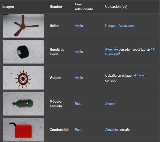Click the Nombre column header
The width and height of the screenshot is (160, 142).
pyautogui.click(x=56, y=7)
